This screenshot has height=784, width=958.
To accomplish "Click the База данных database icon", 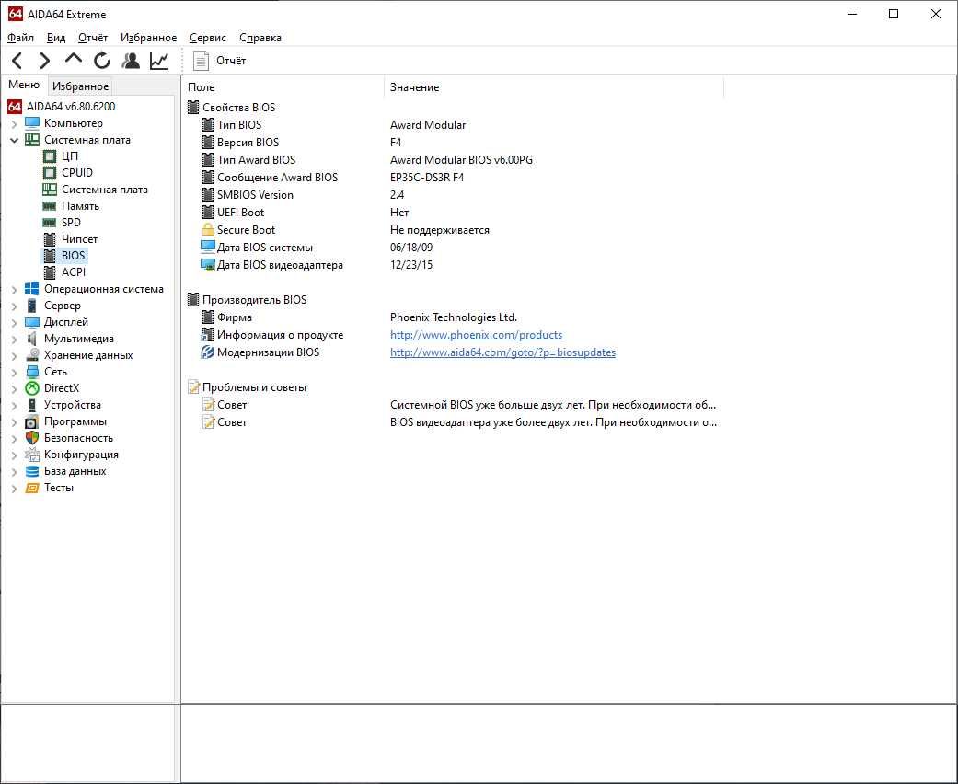I will [x=32, y=471].
